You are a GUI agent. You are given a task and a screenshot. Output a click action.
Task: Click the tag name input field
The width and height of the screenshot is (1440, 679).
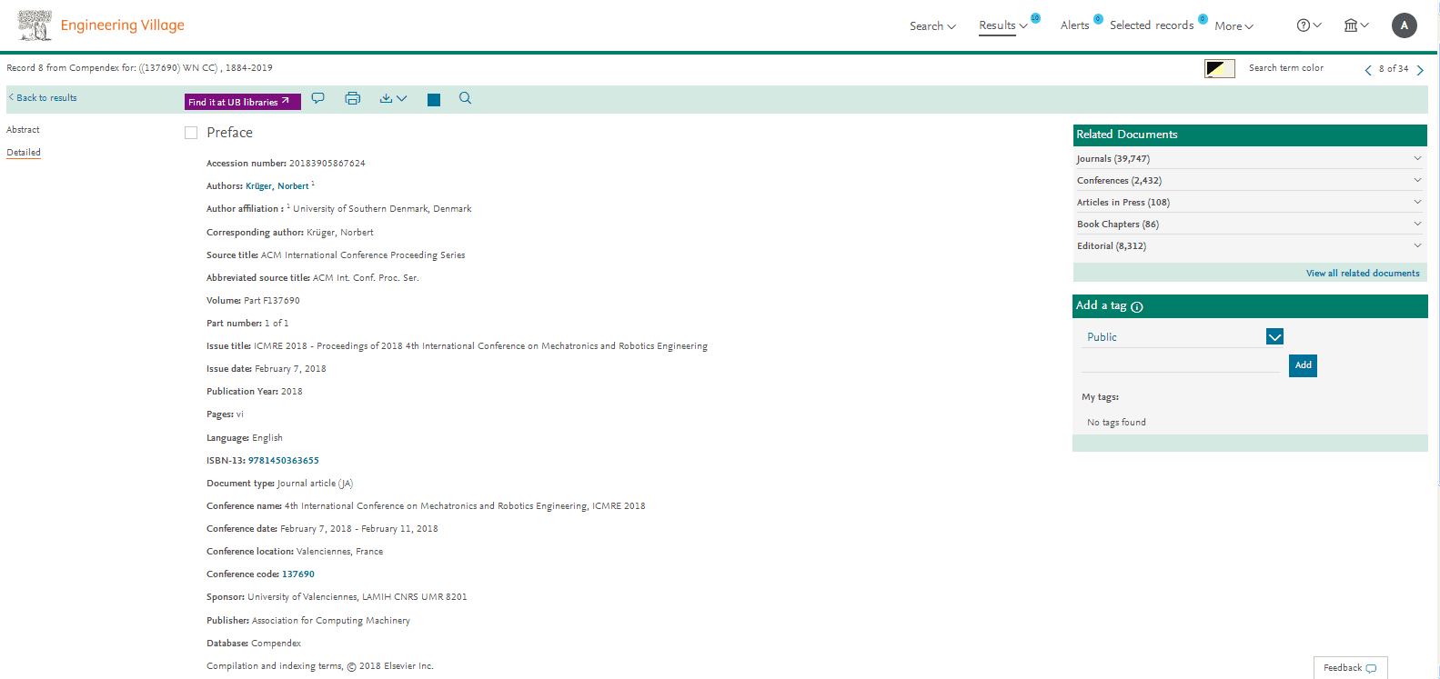pos(1181,364)
